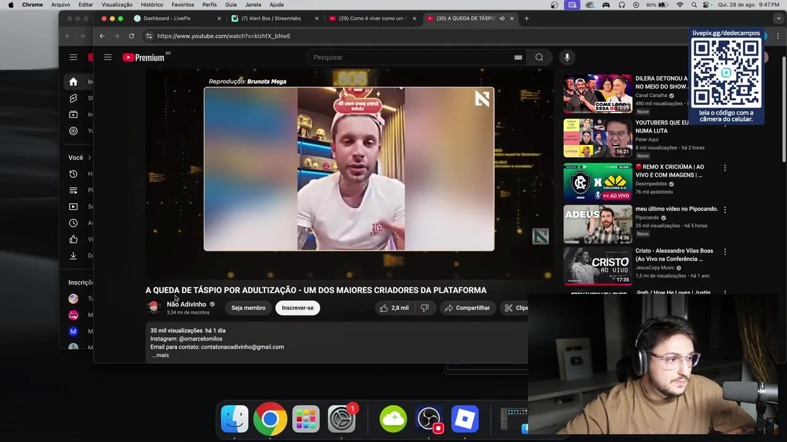Open Pipocando ADEUS video thumbnail
Image resolution: width=787 pixels, height=442 pixels.
coord(598,224)
